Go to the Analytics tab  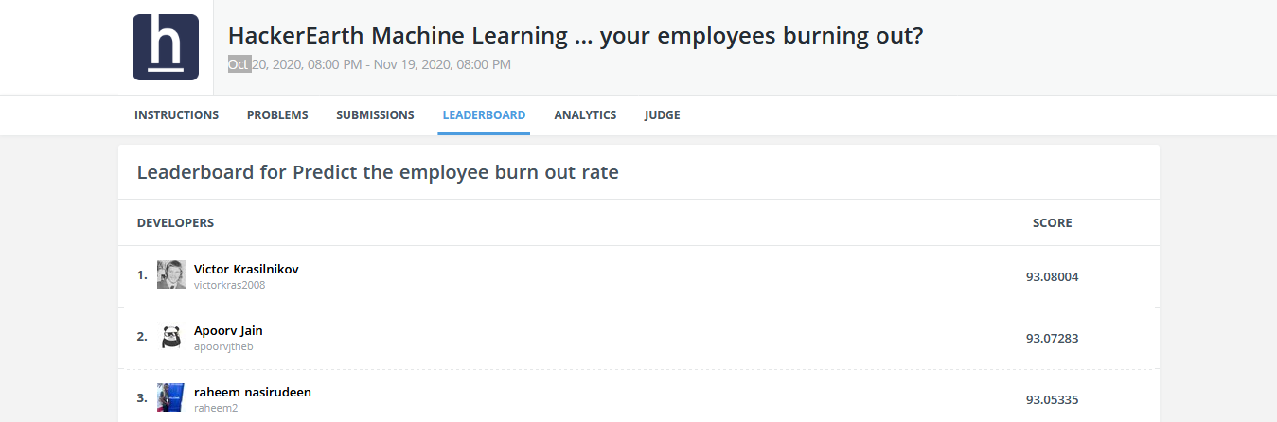[x=585, y=115]
